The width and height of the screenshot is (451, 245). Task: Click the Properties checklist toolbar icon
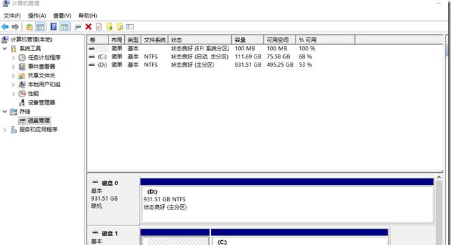click(99, 27)
